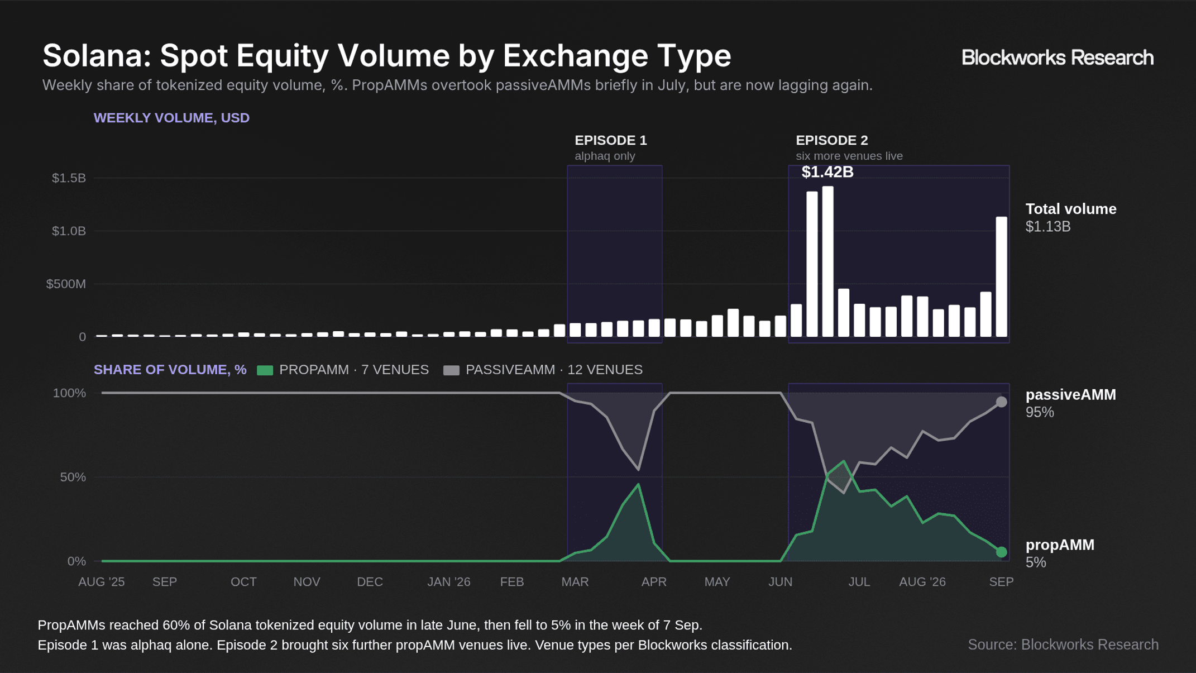1196x673 pixels.
Task: Click the gray PASSIVEAMM legend swatch
Action: [451, 370]
